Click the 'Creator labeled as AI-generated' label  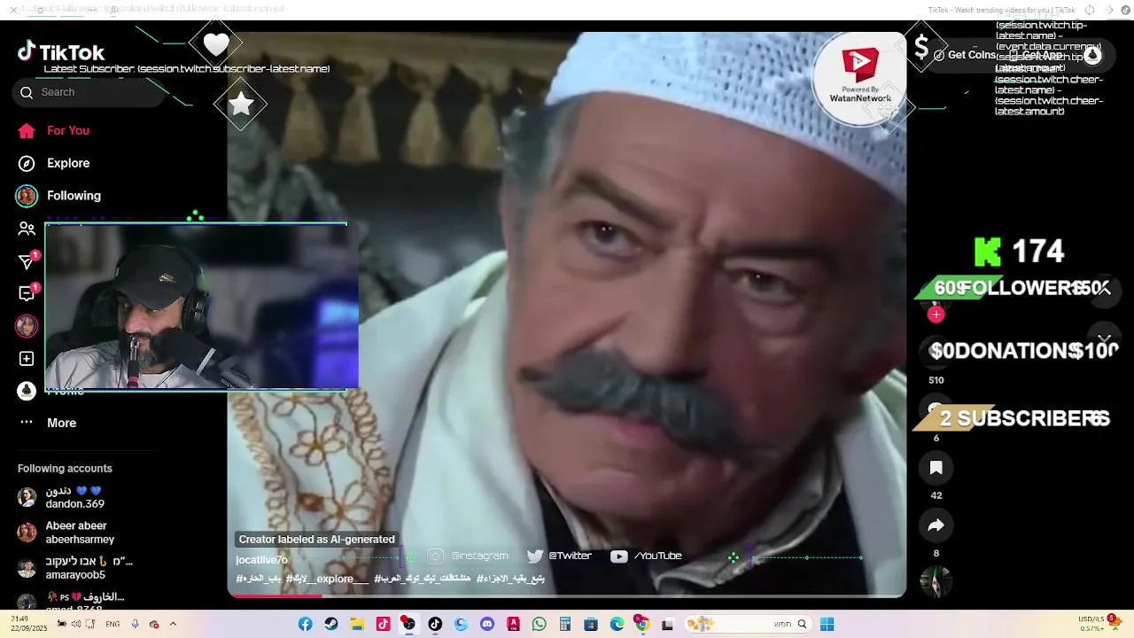[x=316, y=539]
